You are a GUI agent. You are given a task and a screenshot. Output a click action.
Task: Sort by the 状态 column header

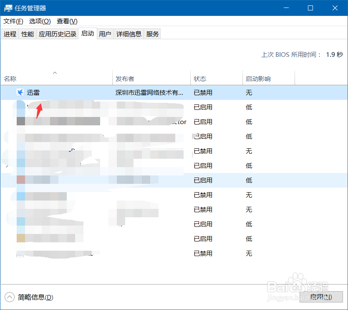pyautogui.click(x=217, y=78)
